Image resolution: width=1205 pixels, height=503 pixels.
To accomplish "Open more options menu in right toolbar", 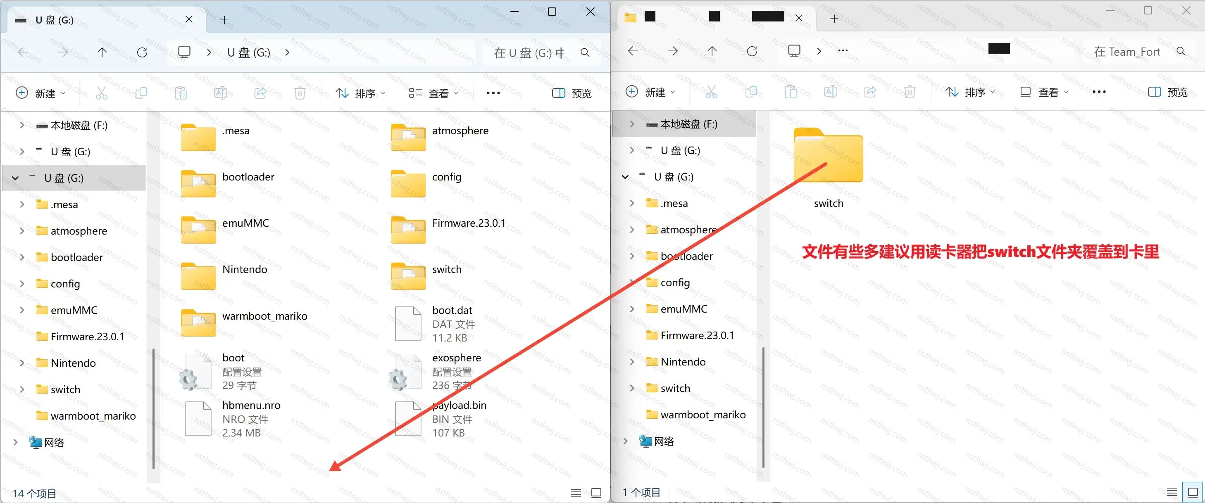I will coord(1098,92).
